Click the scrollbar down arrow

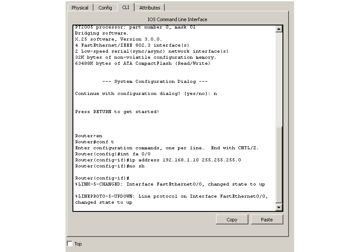[x=279, y=207]
